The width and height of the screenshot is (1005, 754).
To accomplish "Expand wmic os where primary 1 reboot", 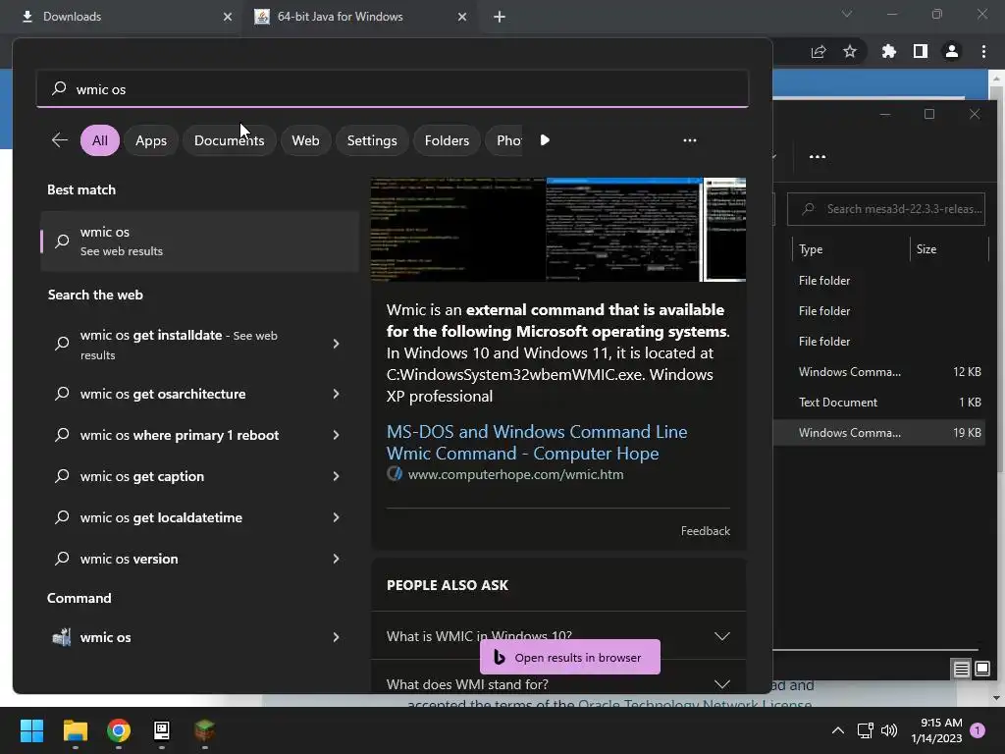I will coord(336,435).
